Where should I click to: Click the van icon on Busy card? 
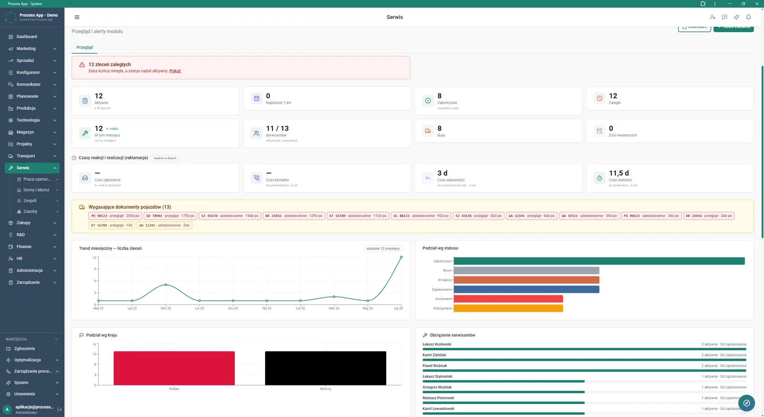(x=428, y=131)
